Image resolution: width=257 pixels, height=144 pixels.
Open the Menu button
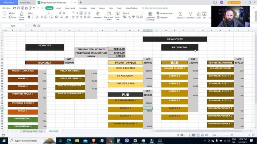(6, 8)
